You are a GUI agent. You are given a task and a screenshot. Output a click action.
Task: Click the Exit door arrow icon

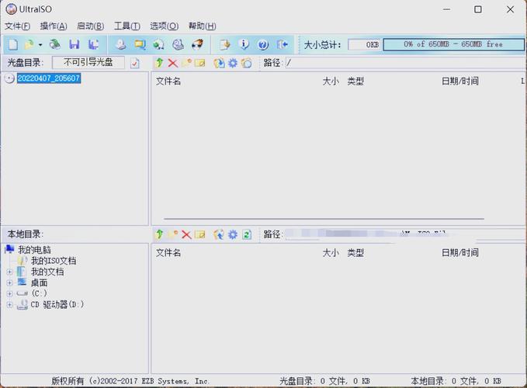(283, 44)
